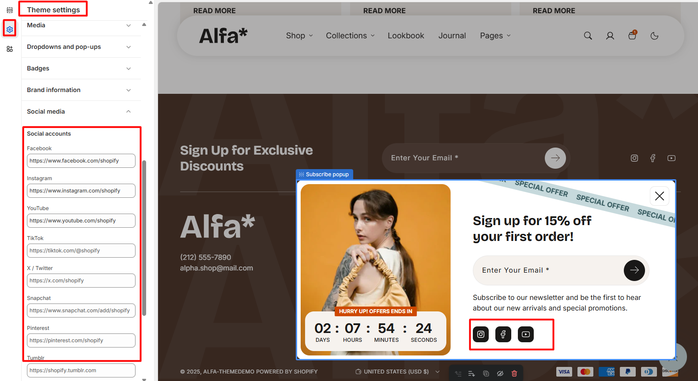
Task: Click the Instagram icon in the popup
Action: pyautogui.click(x=481, y=334)
